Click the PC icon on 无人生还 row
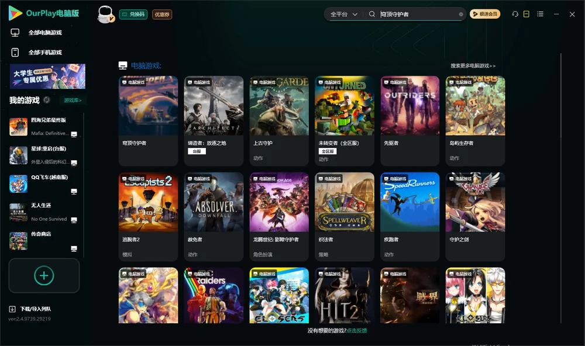Screen dimensions: 585x346 [x=74, y=220]
